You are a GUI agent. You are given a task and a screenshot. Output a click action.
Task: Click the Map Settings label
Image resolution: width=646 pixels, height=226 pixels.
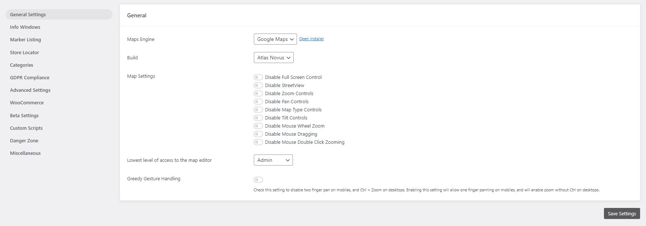click(x=141, y=76)
